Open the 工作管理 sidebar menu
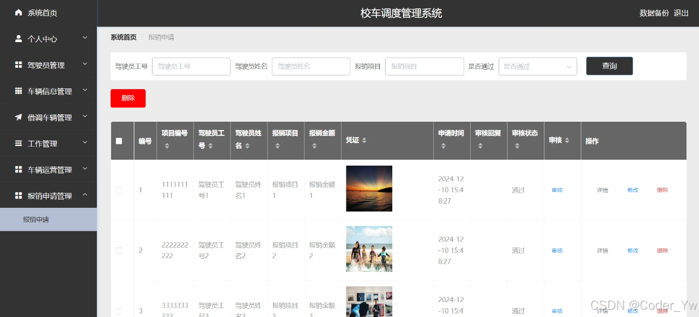 [49, 144]
